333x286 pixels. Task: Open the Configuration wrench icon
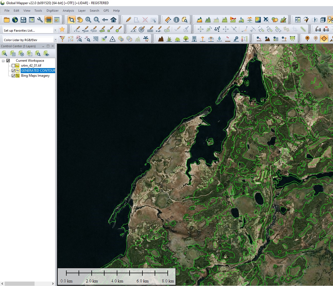click(x=40, y=20)
